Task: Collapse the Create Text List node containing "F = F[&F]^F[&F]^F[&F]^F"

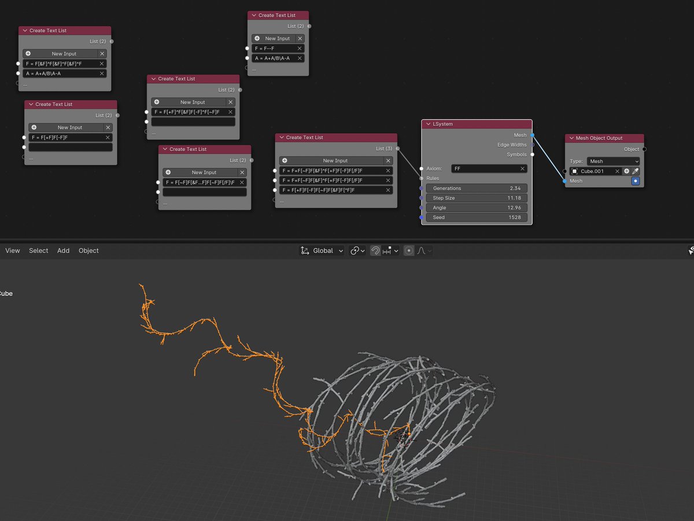Action: [x=24, y=31]
